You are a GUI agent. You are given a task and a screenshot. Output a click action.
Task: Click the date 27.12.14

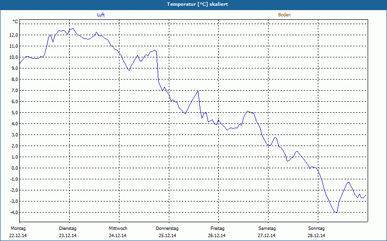tap(267, 236)
